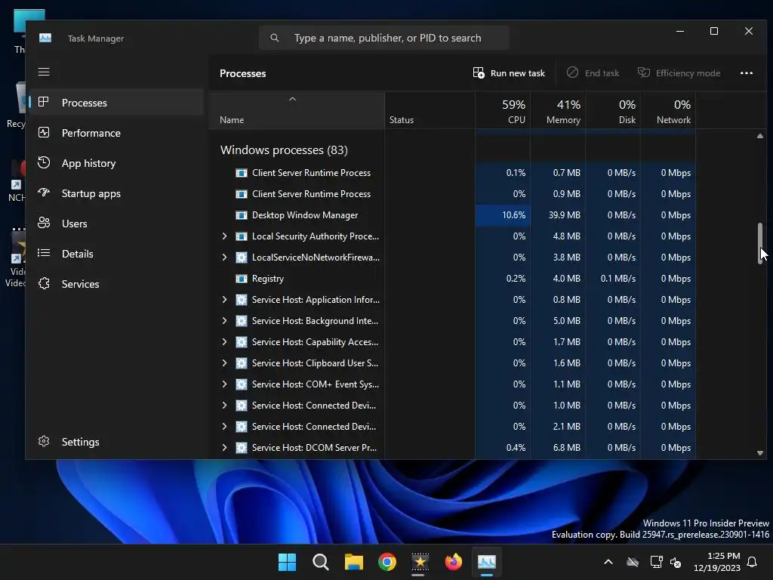Focus the name, publisher, or PID search field
Screen dimensions: 773x580
pos(384,38)
